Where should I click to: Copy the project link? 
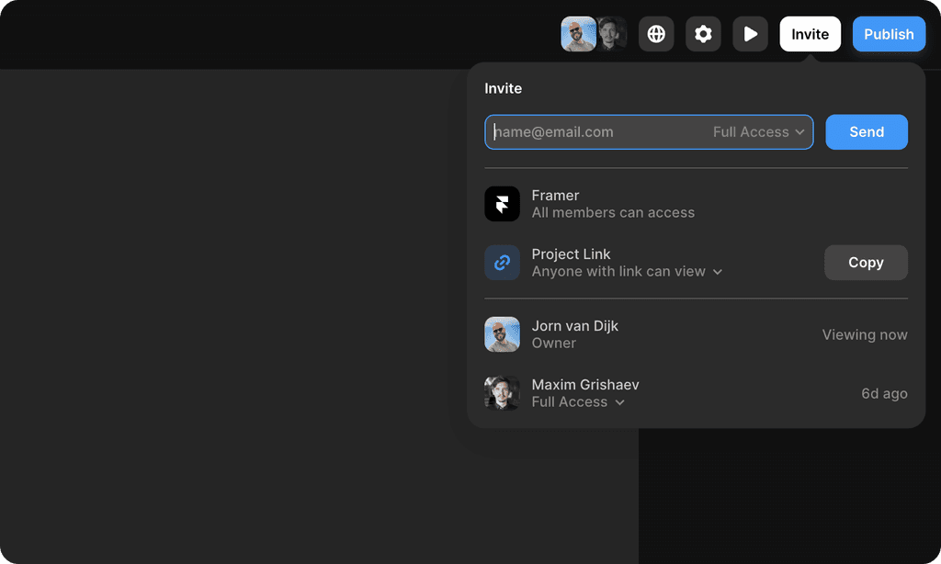pos(866,262)
